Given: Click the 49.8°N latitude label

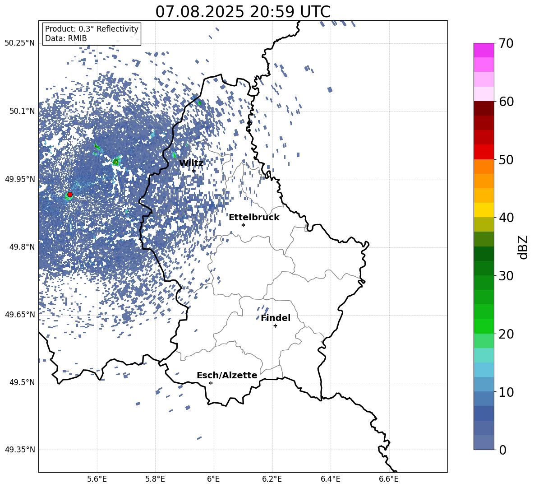Looking at the screenshot, I should 22,247.
